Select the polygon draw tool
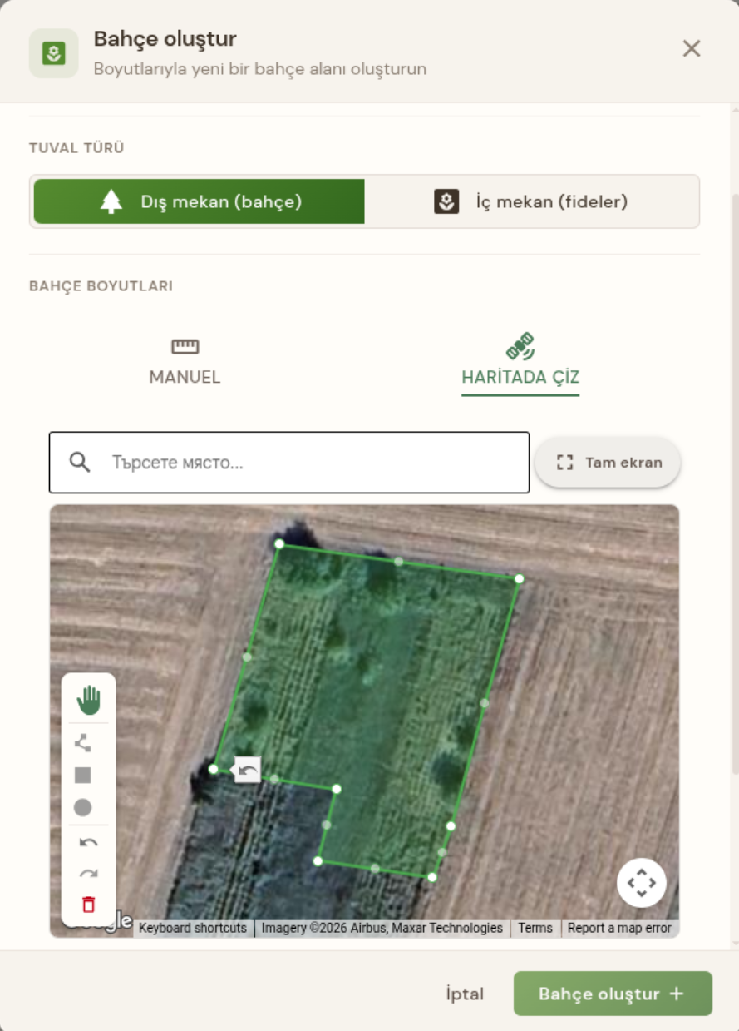 [x=83, y=743]
